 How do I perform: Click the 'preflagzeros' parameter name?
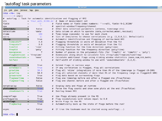10,99
